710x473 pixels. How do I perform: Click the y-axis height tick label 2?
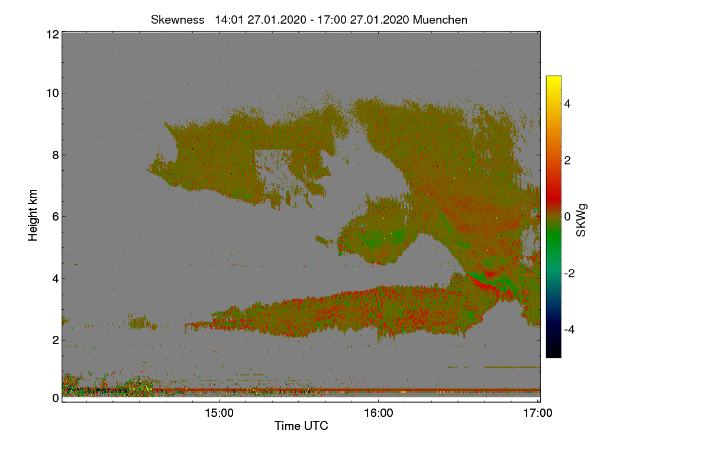pyautogui.click(x=55, y=340)
